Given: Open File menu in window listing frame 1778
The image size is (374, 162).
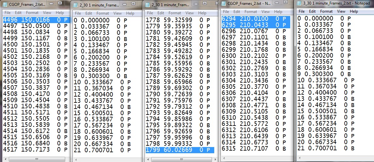Looking at the screenshot, I should 150,13.
